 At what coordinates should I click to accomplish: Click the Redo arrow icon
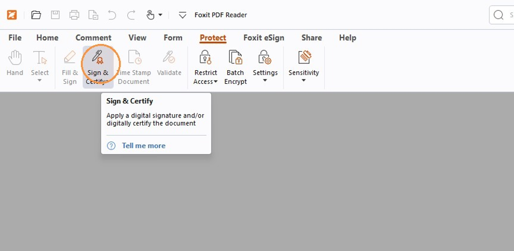[x=131, y=15]
